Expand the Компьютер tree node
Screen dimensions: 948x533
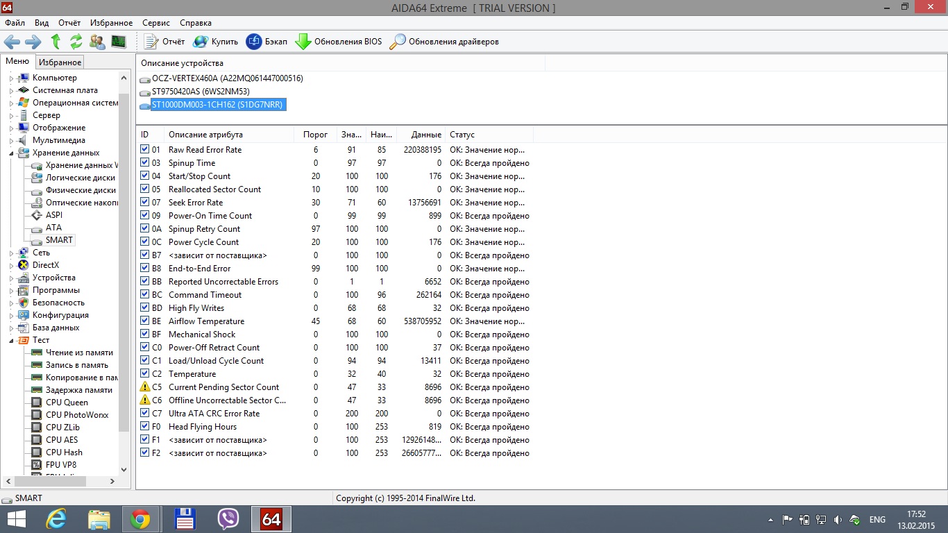[x=11, y=78]
